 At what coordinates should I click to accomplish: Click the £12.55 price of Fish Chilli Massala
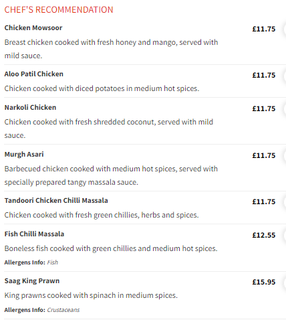tap(264, 235)
